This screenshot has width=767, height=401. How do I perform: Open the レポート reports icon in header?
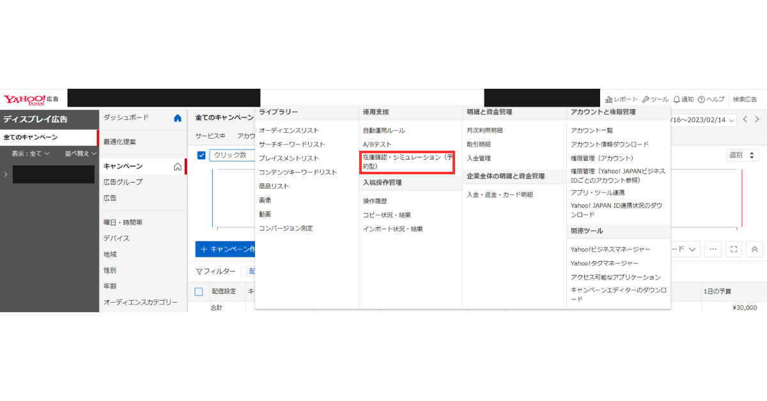[608, 100]
